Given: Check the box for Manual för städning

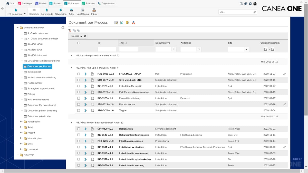Looking at the screenshot, I should pos(79,98).
